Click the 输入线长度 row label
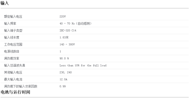Viewport: 190px width, 101px height. point(12,37)
